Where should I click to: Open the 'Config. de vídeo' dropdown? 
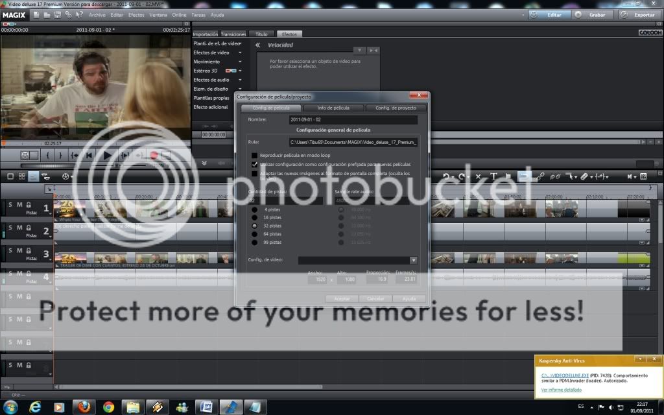click(x=413, y=260)
